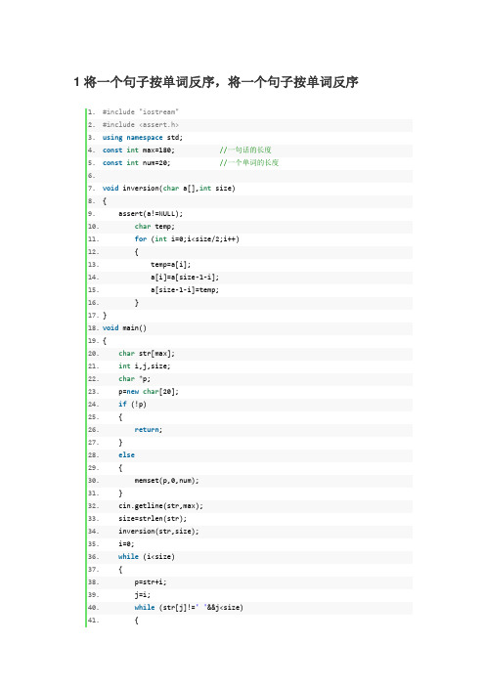Click the 'while (str[j]!=' '&&j<size)' line
Screen dimensions: 485x686
tap(189, 607)
